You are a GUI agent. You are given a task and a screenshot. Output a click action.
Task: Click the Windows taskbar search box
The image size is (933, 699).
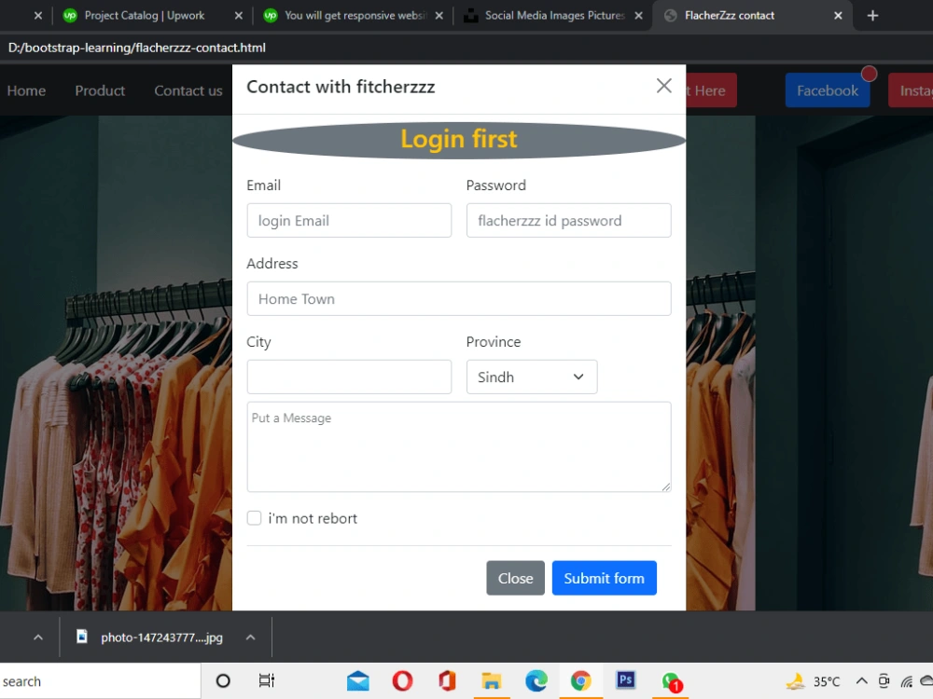coord(100,681)
